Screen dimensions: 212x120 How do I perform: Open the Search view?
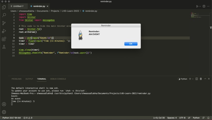[4, 15]
